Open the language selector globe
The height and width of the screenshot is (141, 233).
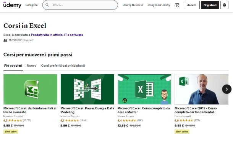[x=224, y=5]
